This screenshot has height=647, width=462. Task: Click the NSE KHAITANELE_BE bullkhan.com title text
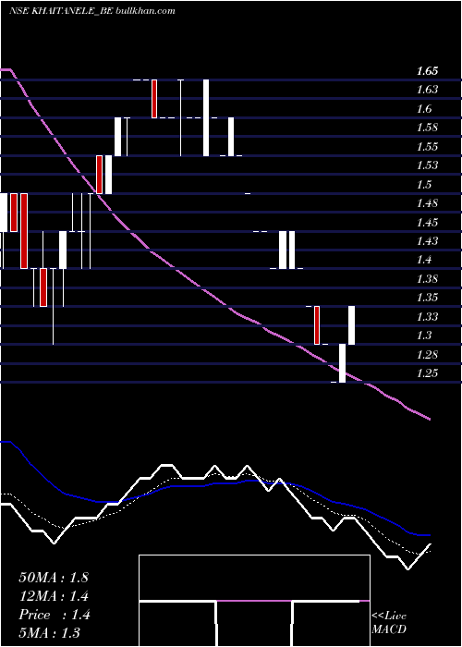pyautogui.click(x=91, y=10)
